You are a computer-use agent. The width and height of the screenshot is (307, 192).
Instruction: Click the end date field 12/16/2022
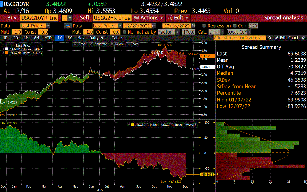(177, 26)
